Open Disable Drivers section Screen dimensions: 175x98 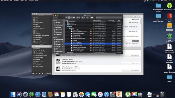click(39, 29)
